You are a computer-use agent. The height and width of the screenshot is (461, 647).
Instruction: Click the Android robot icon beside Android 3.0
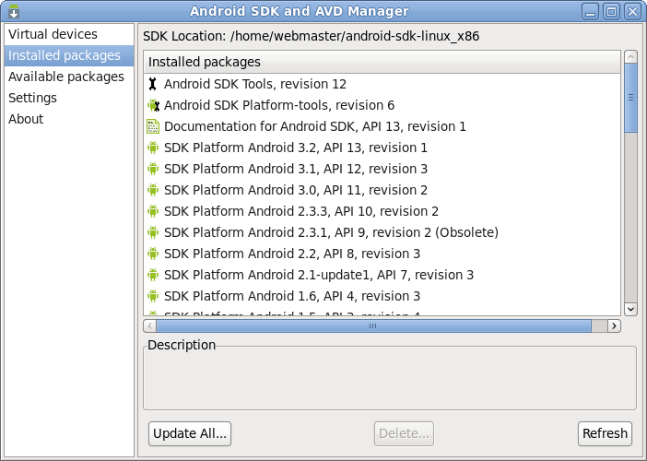coord(153,190)
